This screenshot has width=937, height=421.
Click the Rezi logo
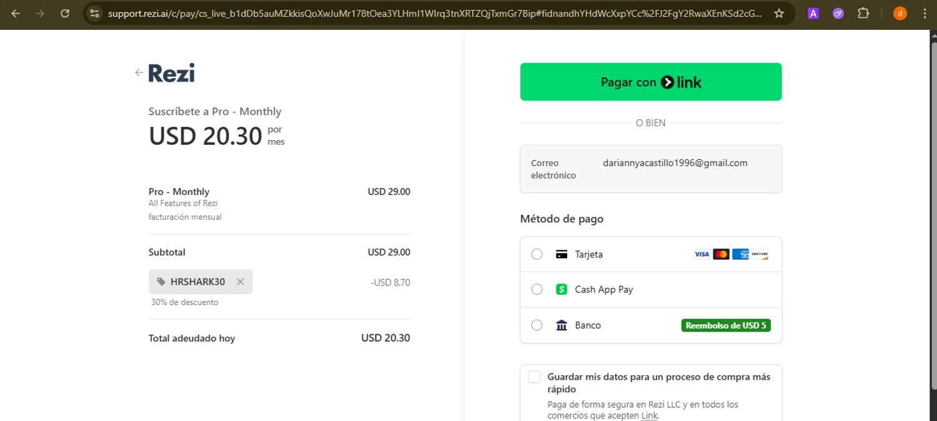point(171,73)
